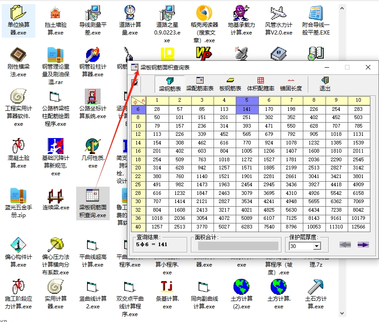Click the 梁板钢筋面积查询表 title bar icon

tap(135, 67)
